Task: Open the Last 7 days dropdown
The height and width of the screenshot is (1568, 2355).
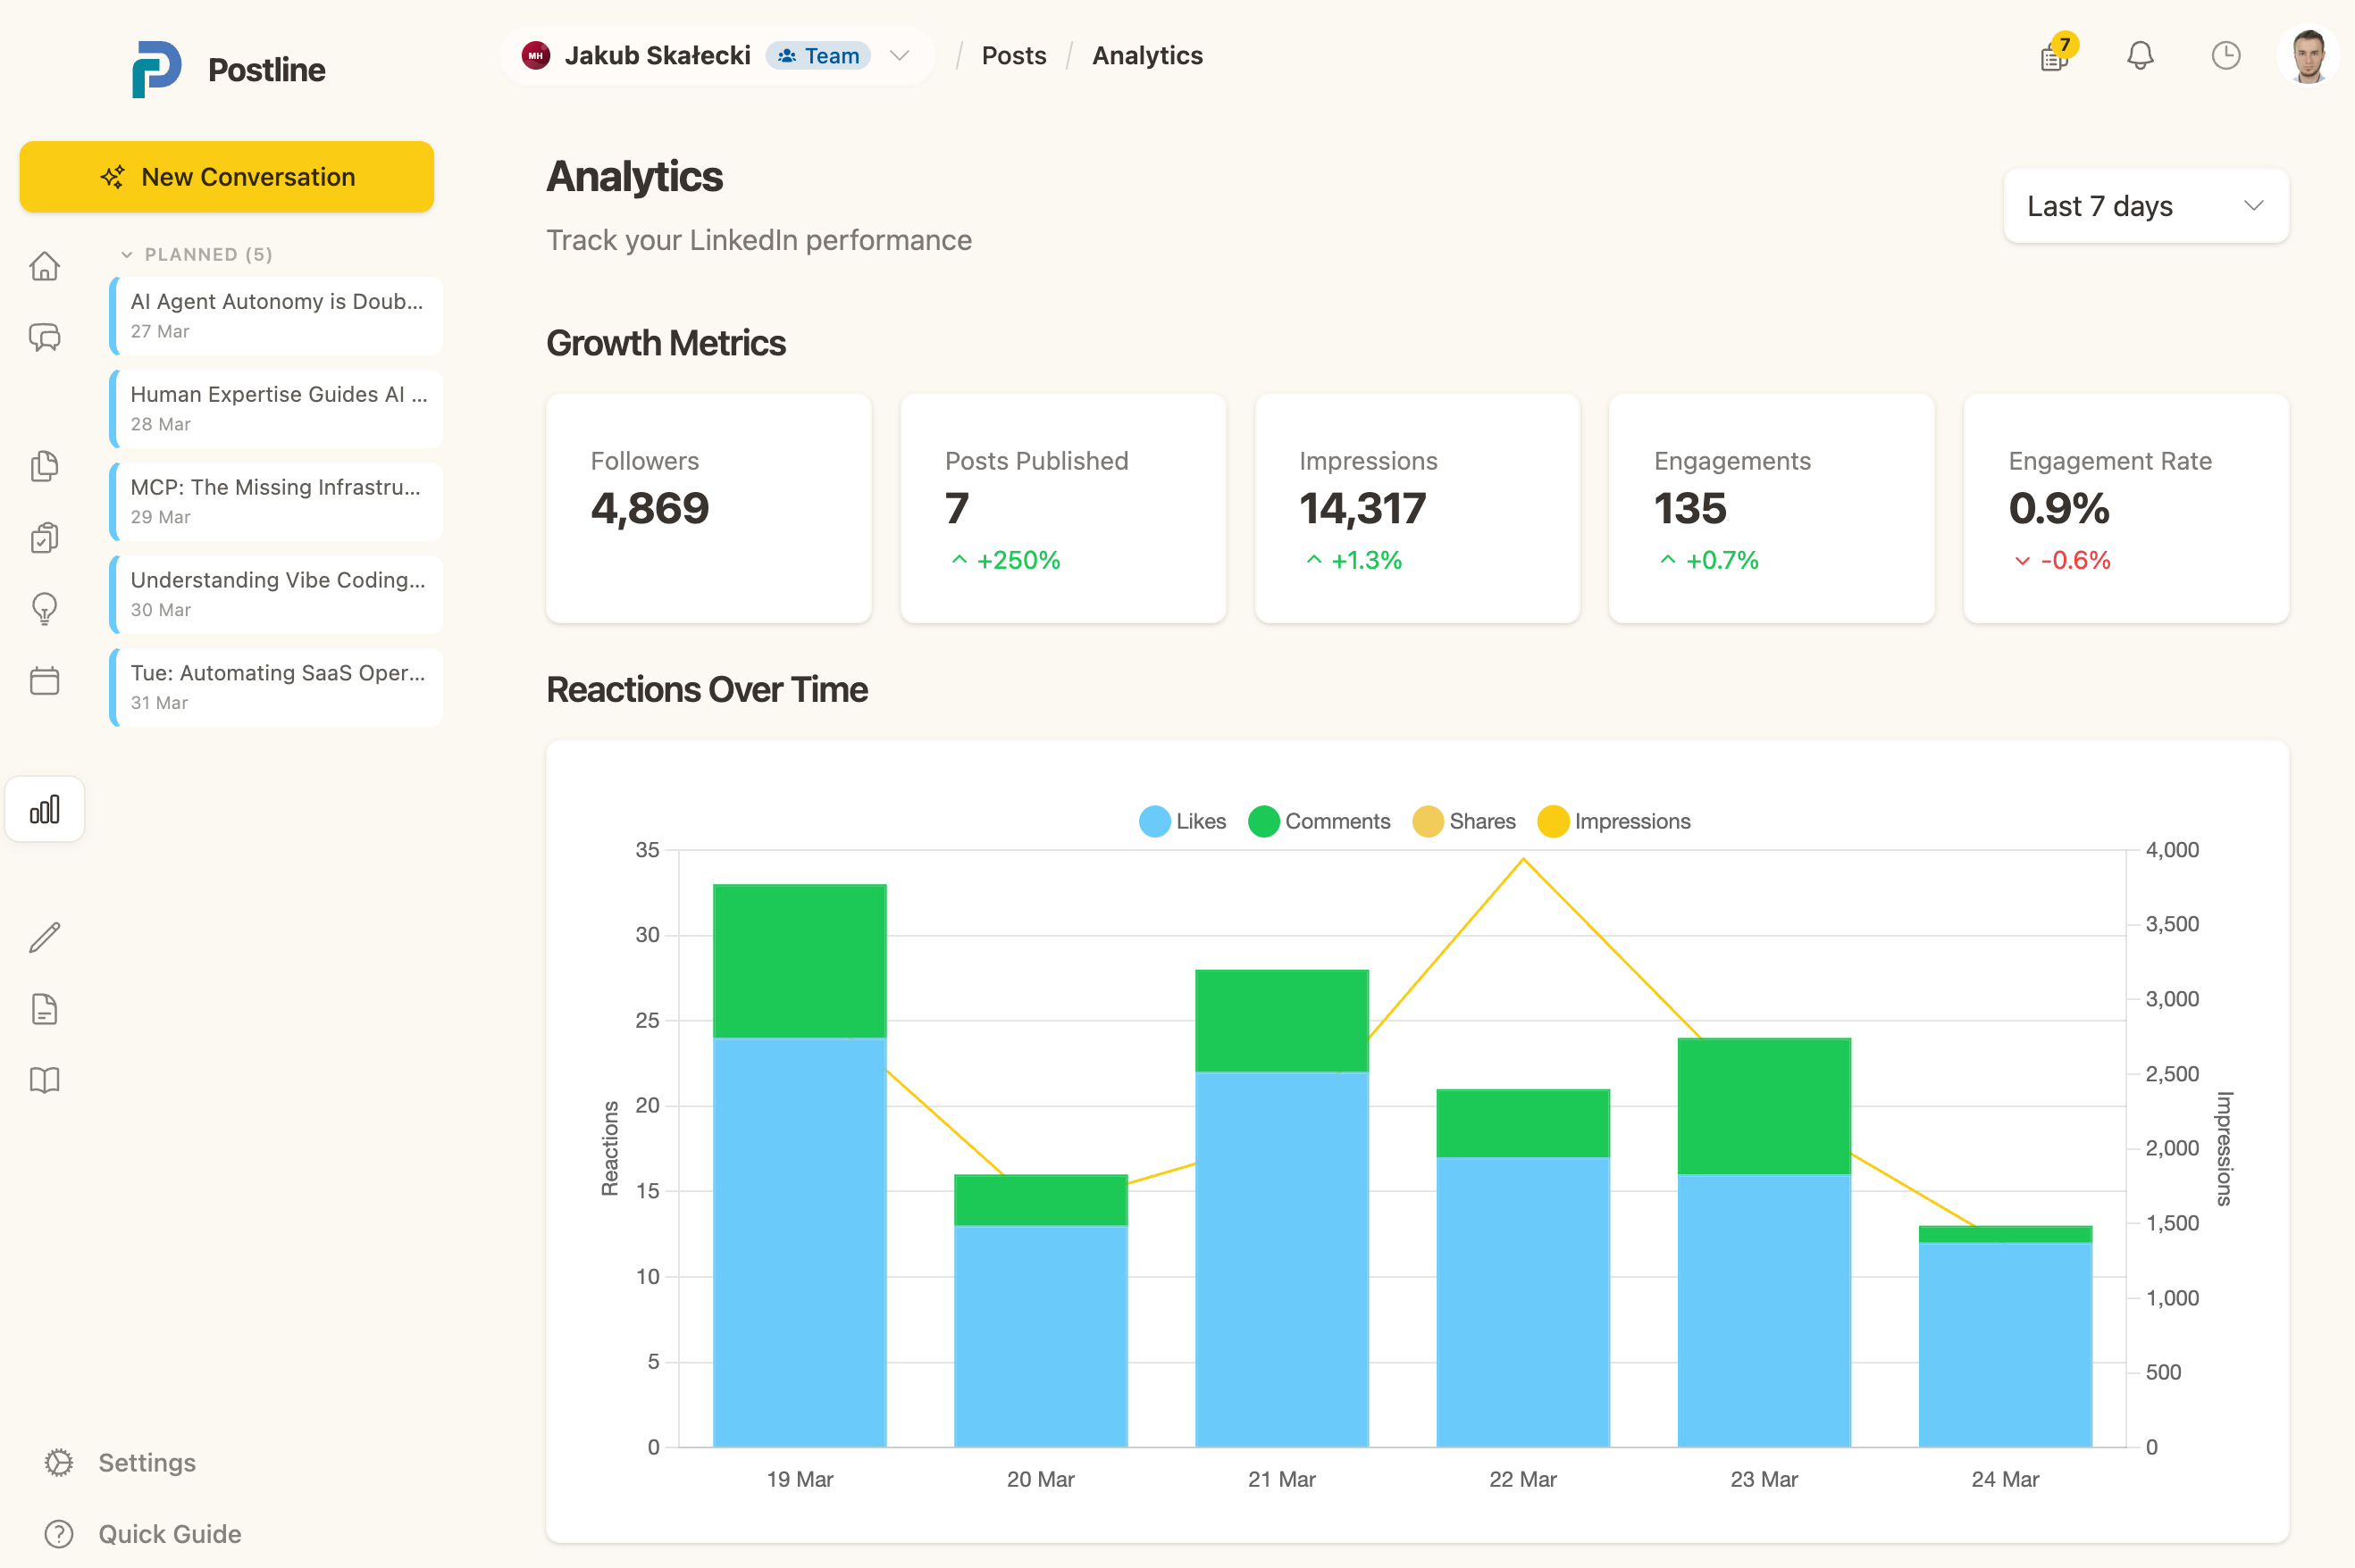Action: point(2145,206)
